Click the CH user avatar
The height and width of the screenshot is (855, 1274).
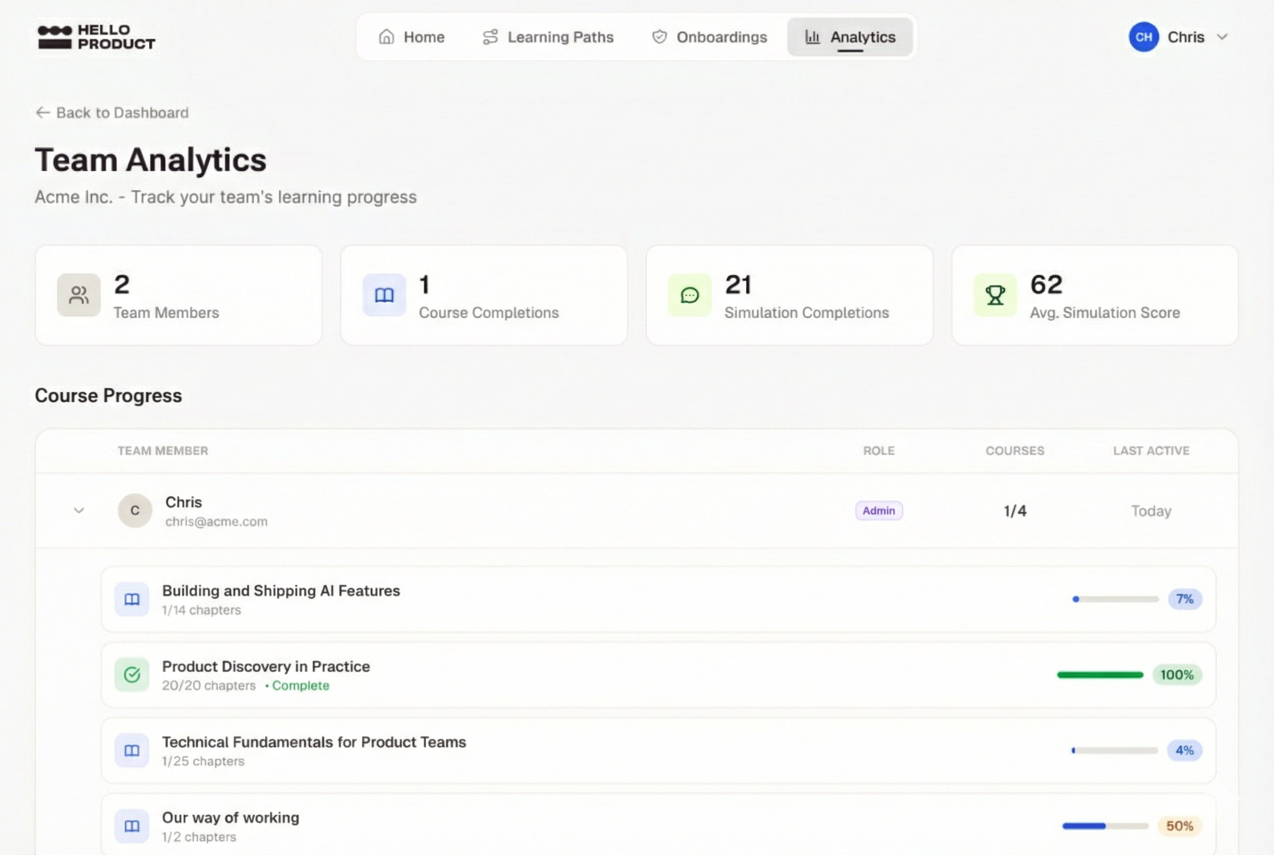click(x=1143, y=37)
